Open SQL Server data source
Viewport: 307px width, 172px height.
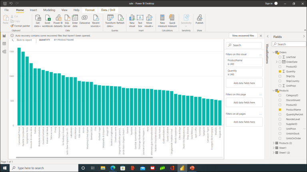67,18
